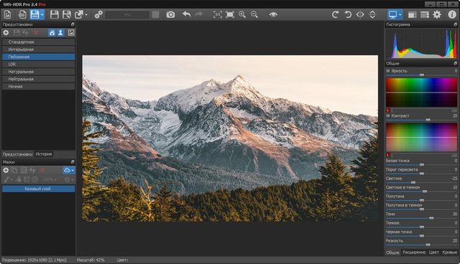Toggle the monitor preview mode button

point(392,14)
